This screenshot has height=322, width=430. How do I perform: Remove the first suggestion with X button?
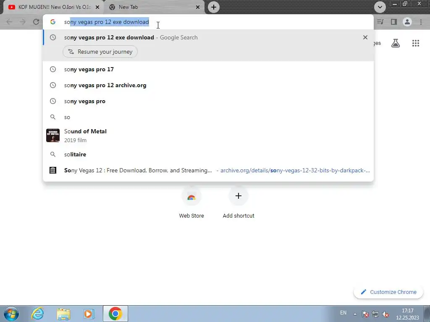[365, 37]
